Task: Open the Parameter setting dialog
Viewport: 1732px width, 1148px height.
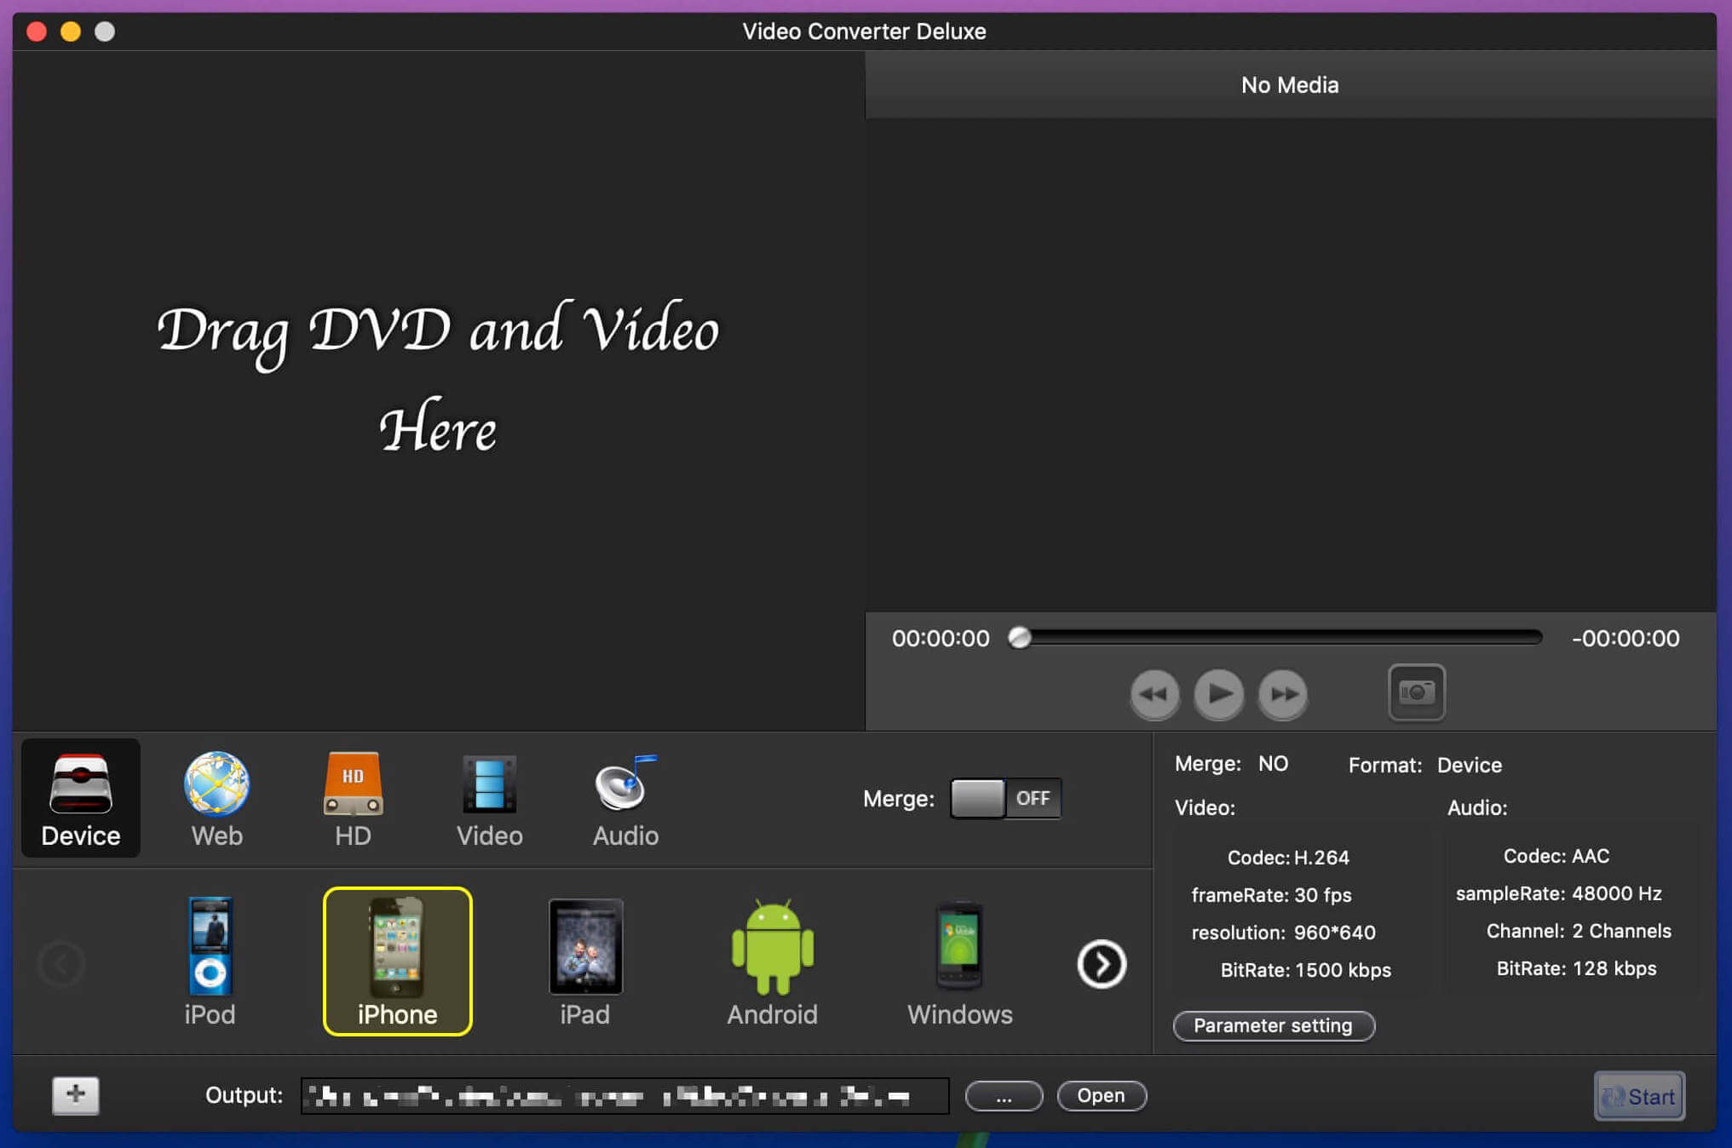Action: pos(1274,1025)
